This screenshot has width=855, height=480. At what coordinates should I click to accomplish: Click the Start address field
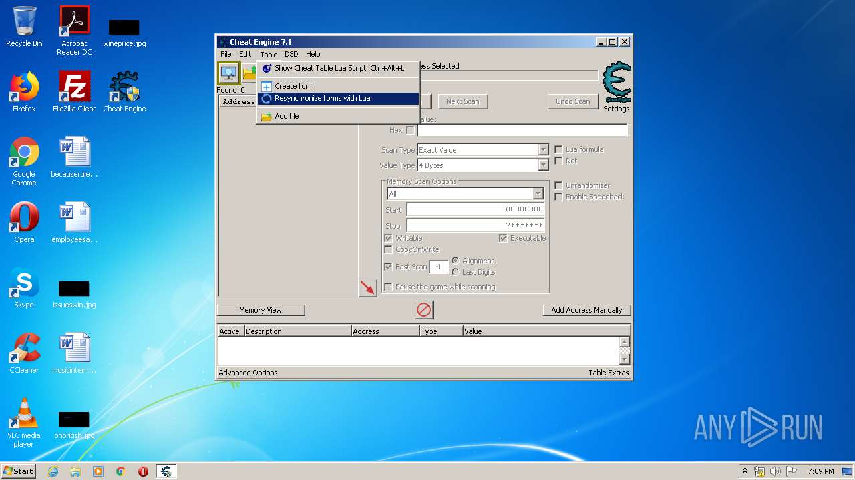(x=475, y=209)
